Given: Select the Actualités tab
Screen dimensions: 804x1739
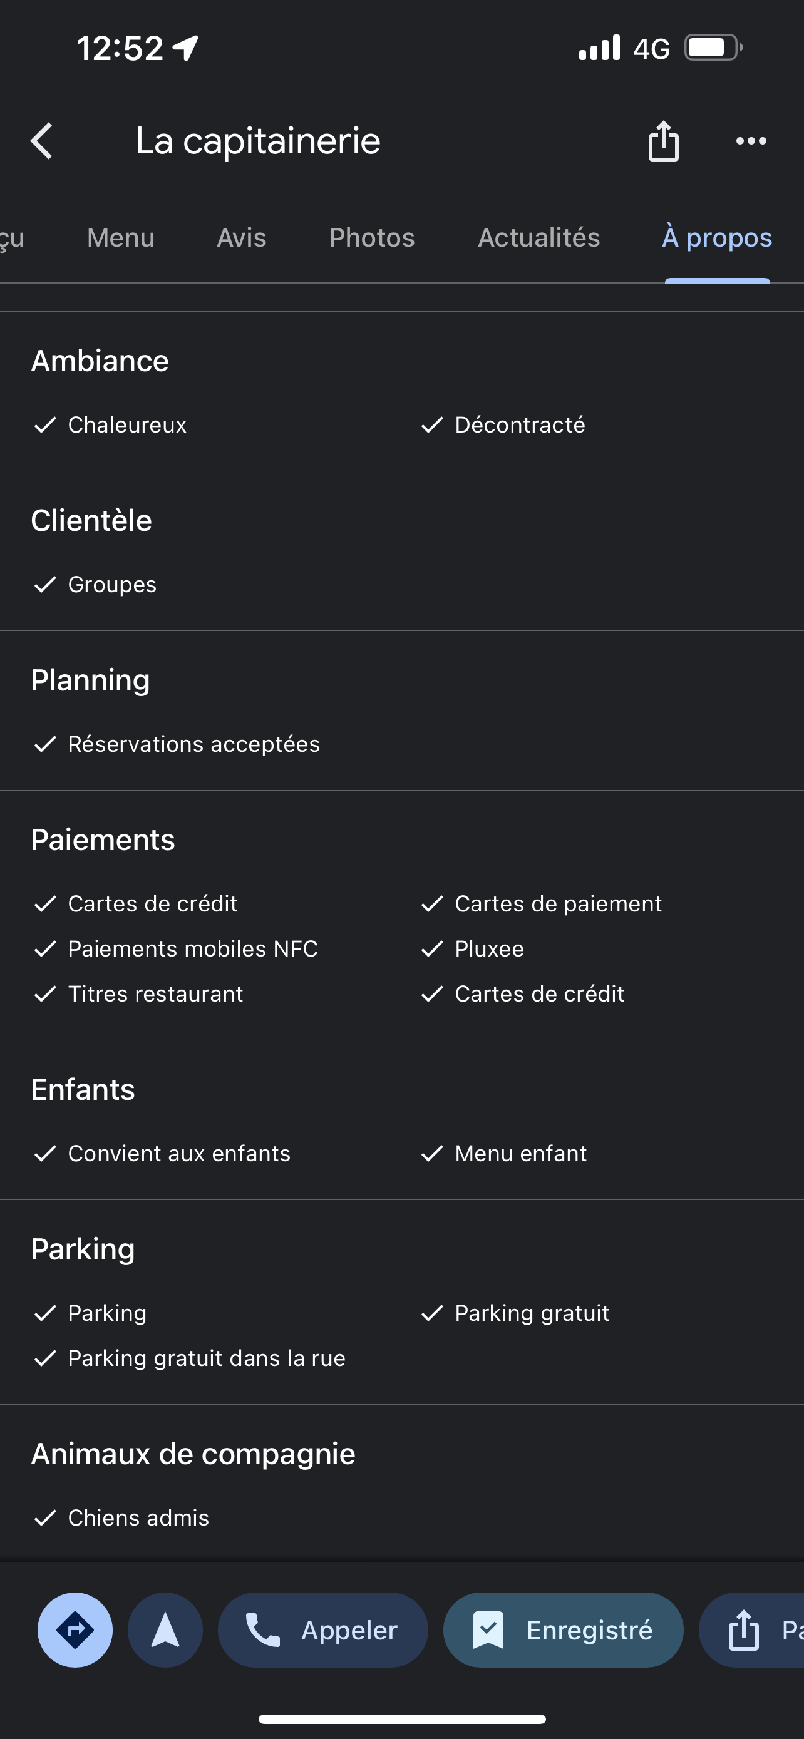Looking at the screenshot, I should (x=539, y=238).
